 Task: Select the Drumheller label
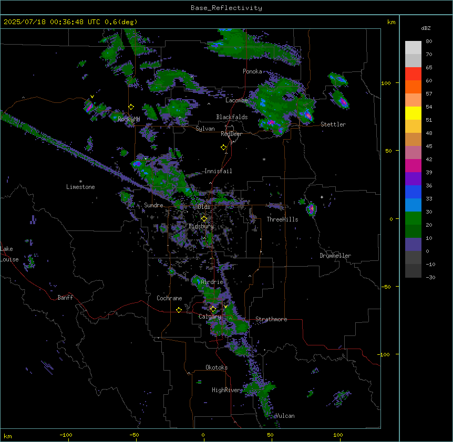335,256
